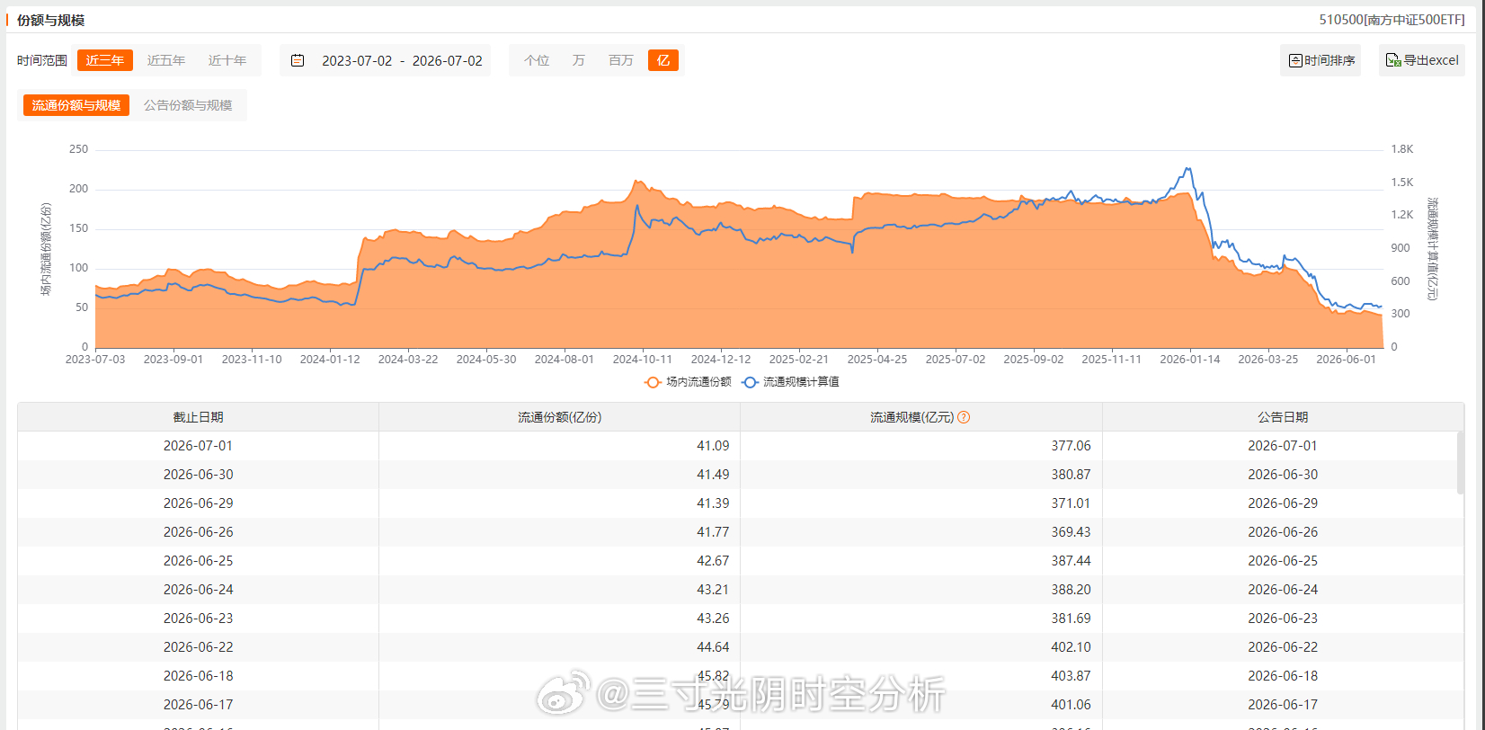1485x730 pixels.
Task: Select the 近十年 time range
Action: pyautogui.click(x=227, y=60)
